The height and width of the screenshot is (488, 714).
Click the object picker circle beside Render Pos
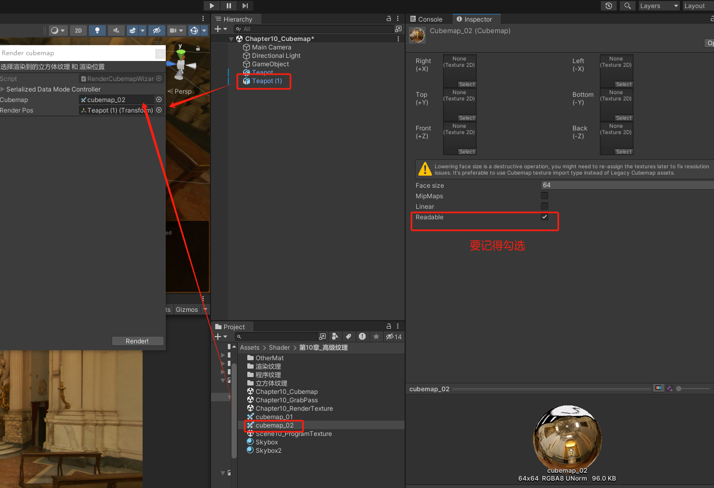pyautogui.click(x=158, y=110)
